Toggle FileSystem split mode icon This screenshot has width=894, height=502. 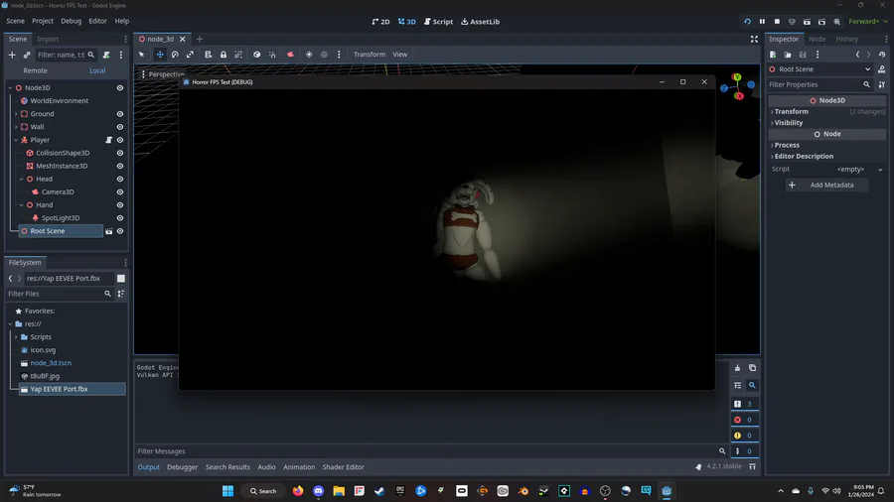pyautogui.click(x=121, y=279)
